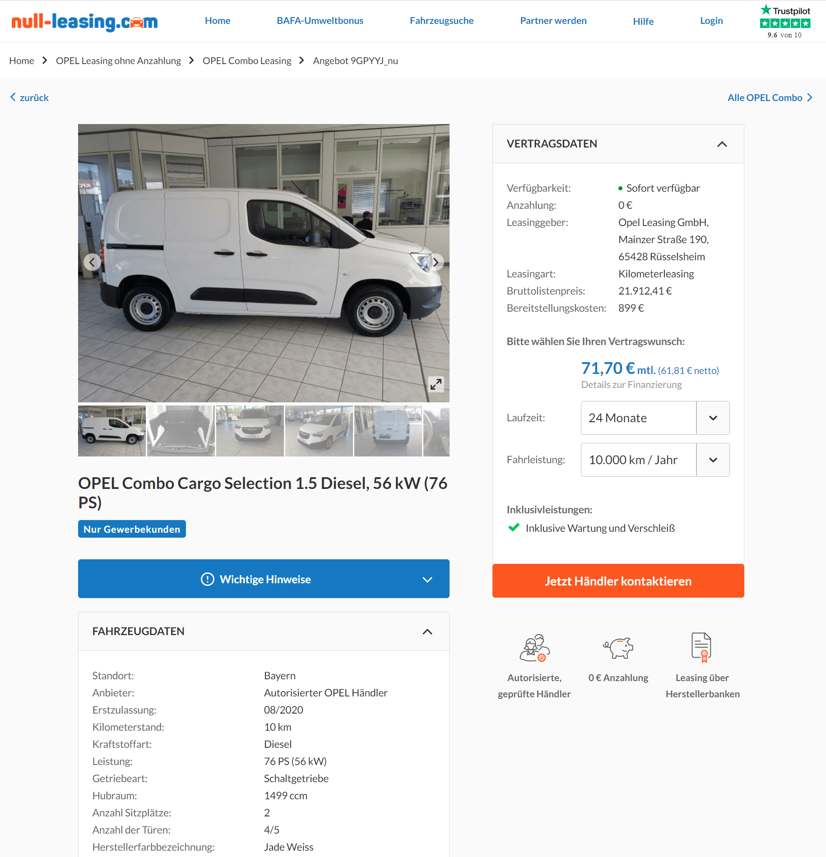Click Jetzt Händler kontaktieren button

618,581
